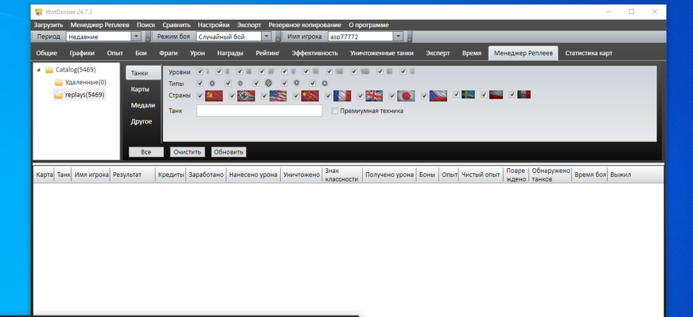Switch to the Эффективность tab
693x317 pixels.
(315, 53)
